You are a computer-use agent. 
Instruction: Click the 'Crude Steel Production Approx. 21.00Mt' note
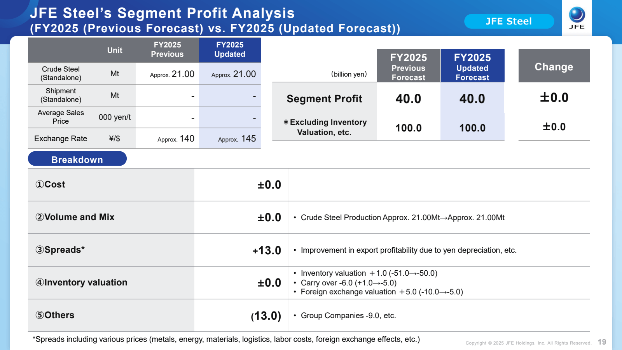(402, 217)
